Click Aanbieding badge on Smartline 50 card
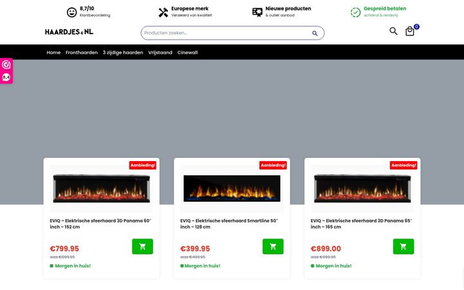 click(273, 165)
